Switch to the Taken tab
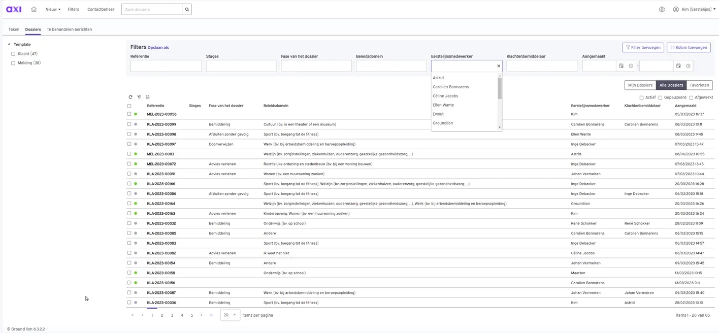Screen dimensions: 719x333 tap(14, 29)
